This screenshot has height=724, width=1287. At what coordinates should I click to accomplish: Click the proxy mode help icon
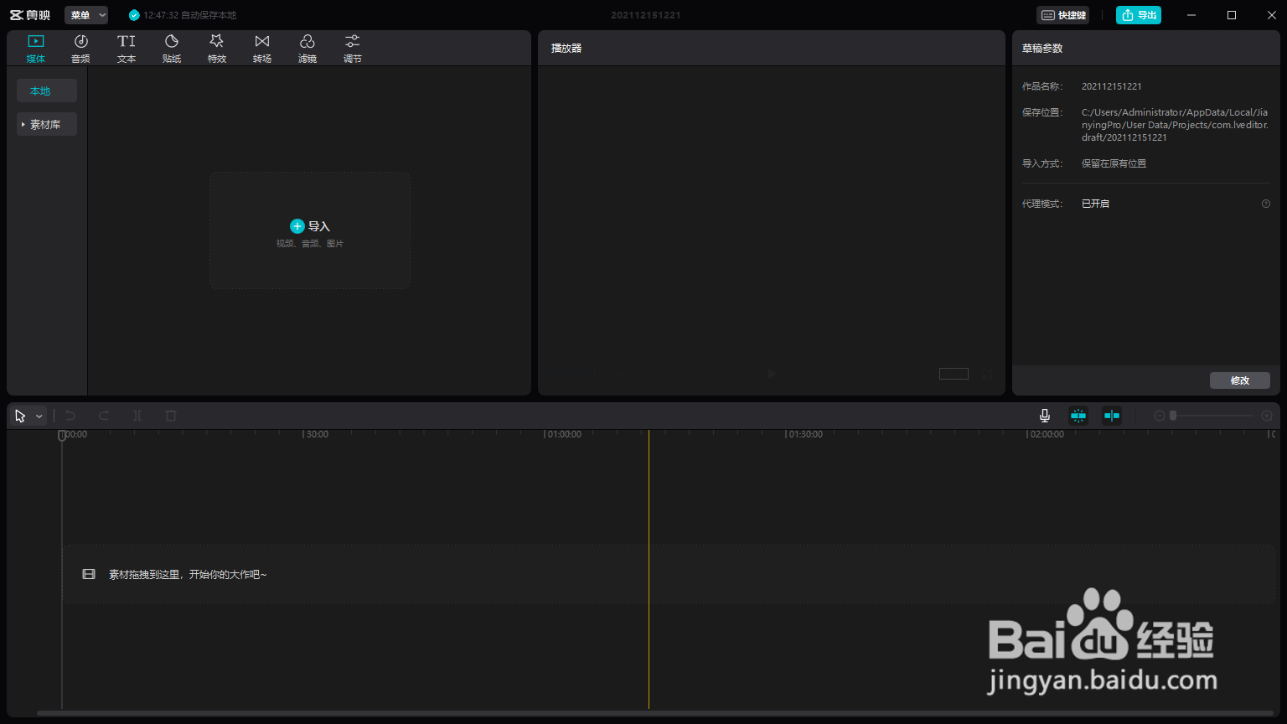1266,204
